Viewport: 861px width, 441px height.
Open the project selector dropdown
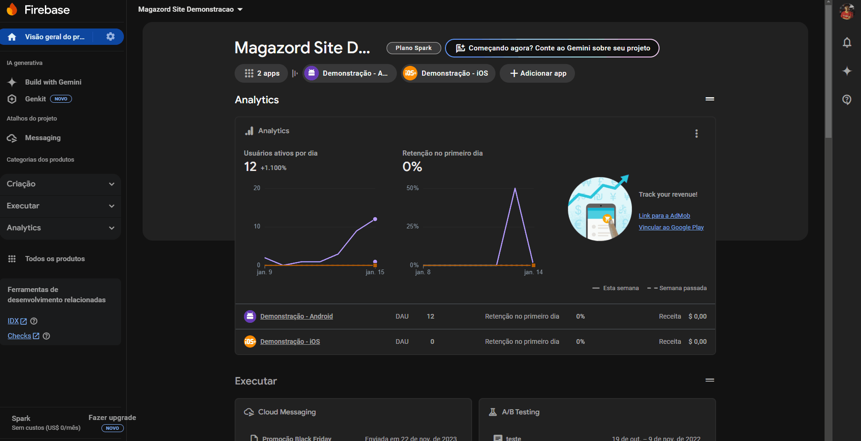[x=191, y=9]
